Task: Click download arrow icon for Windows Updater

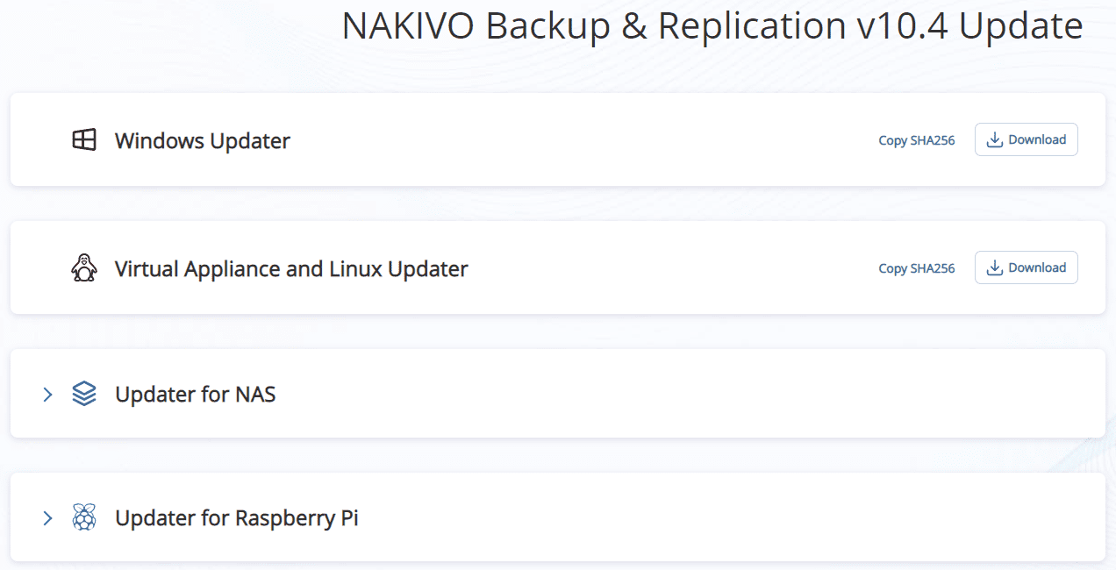Action: tap(995, 140)
